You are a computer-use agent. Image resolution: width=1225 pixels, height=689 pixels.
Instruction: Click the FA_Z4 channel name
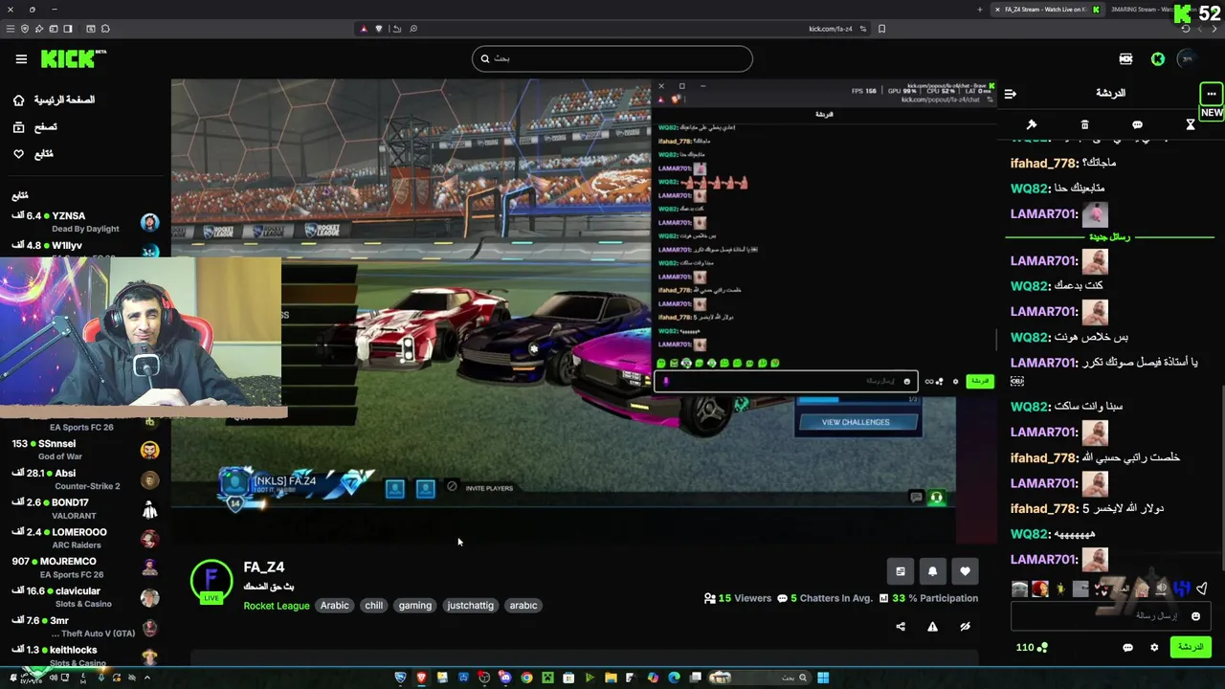pos(264,567)
